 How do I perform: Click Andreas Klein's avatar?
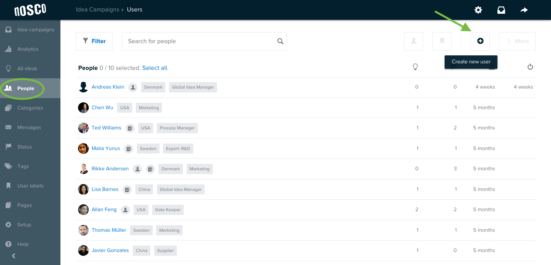pyautogui.click(x=83, y=87)
